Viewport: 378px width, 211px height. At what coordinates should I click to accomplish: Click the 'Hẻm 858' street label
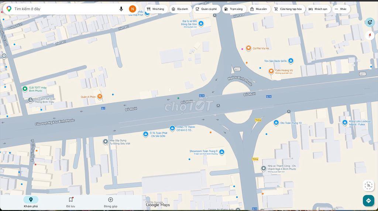[x=239, y=16]
